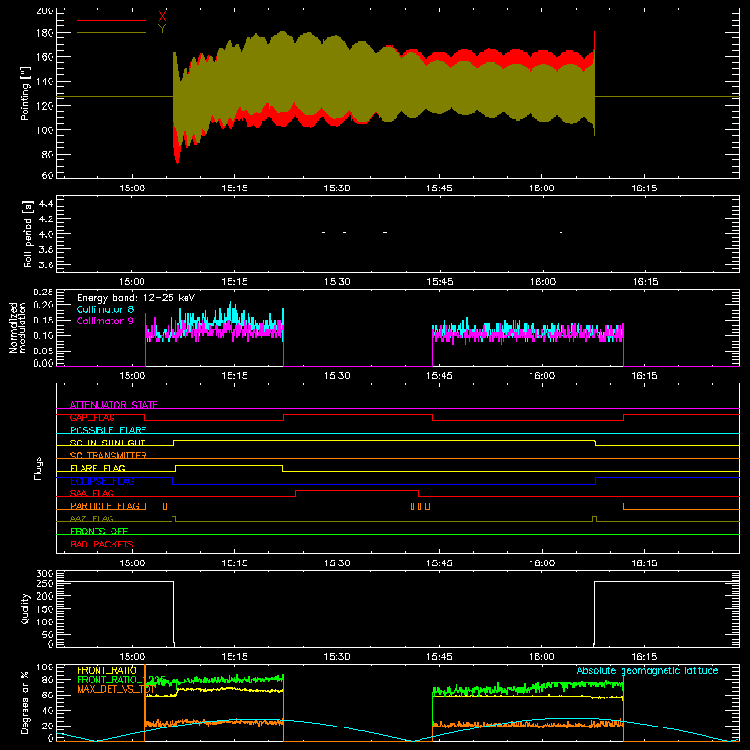This screenshot has width=750, height=750.
Task: Click the 200 tick on Pointing axis
Action: 44,10
